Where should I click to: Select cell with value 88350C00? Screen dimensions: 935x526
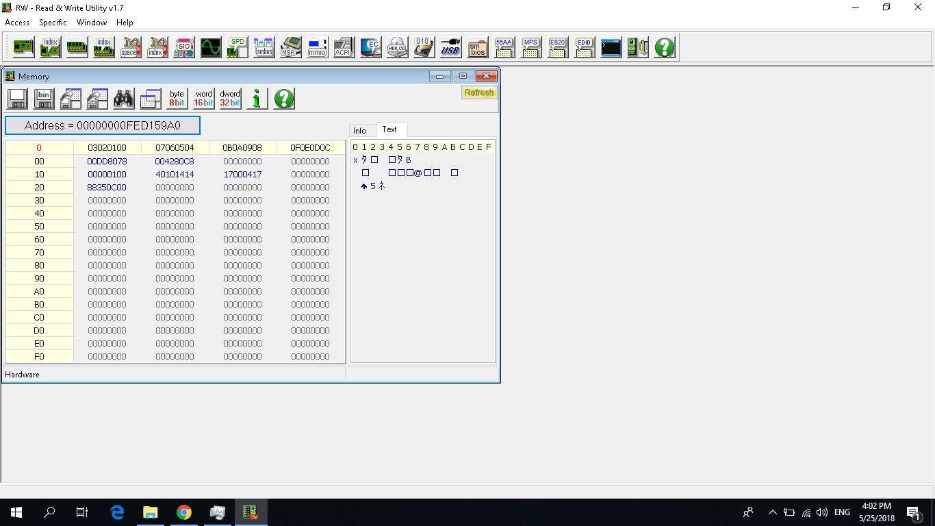[x=107, y=187]
